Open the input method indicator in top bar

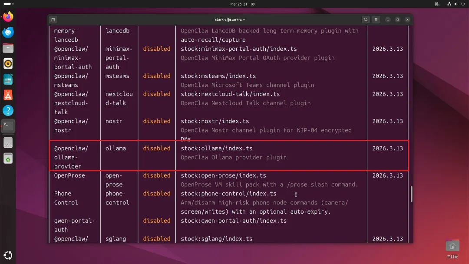(x=437, y=4)
